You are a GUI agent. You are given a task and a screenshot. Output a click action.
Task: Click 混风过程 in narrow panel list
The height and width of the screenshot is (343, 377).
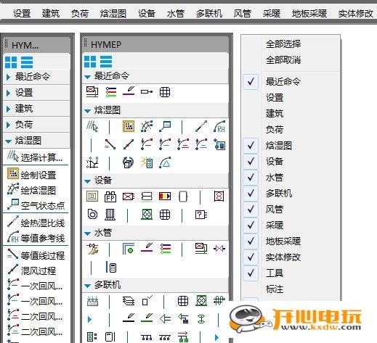(x=32, y=270)
